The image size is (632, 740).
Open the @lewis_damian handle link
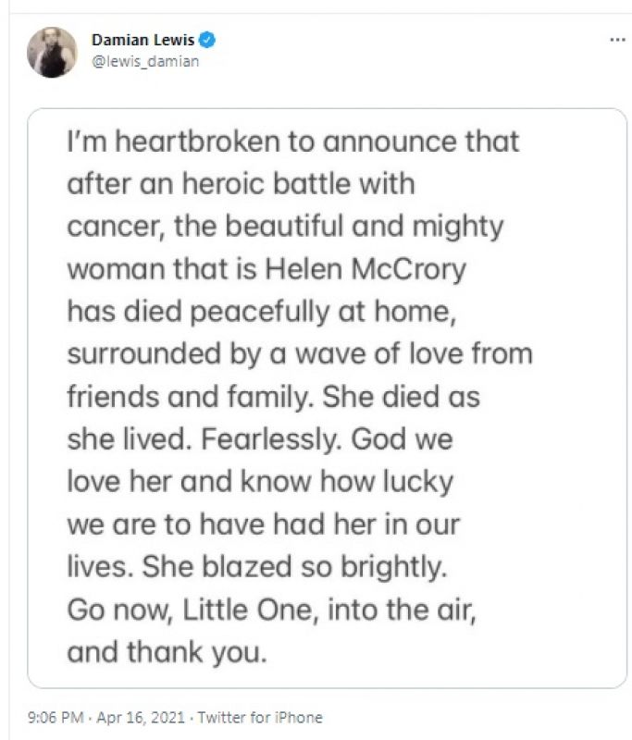[x=145, y=61]
